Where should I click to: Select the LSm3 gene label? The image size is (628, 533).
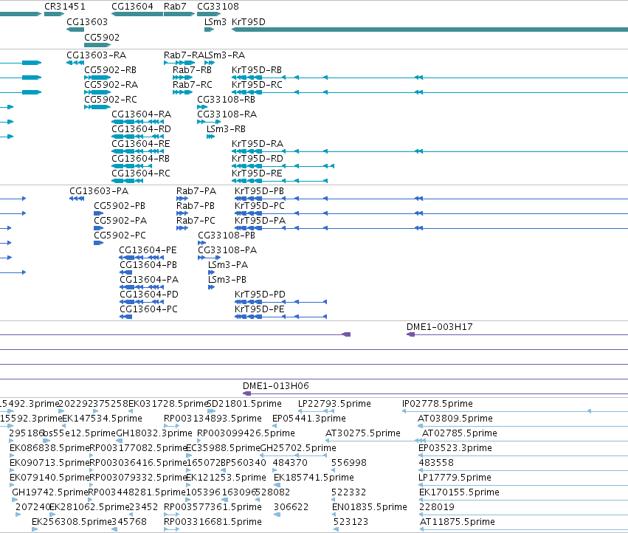[215, 21]
